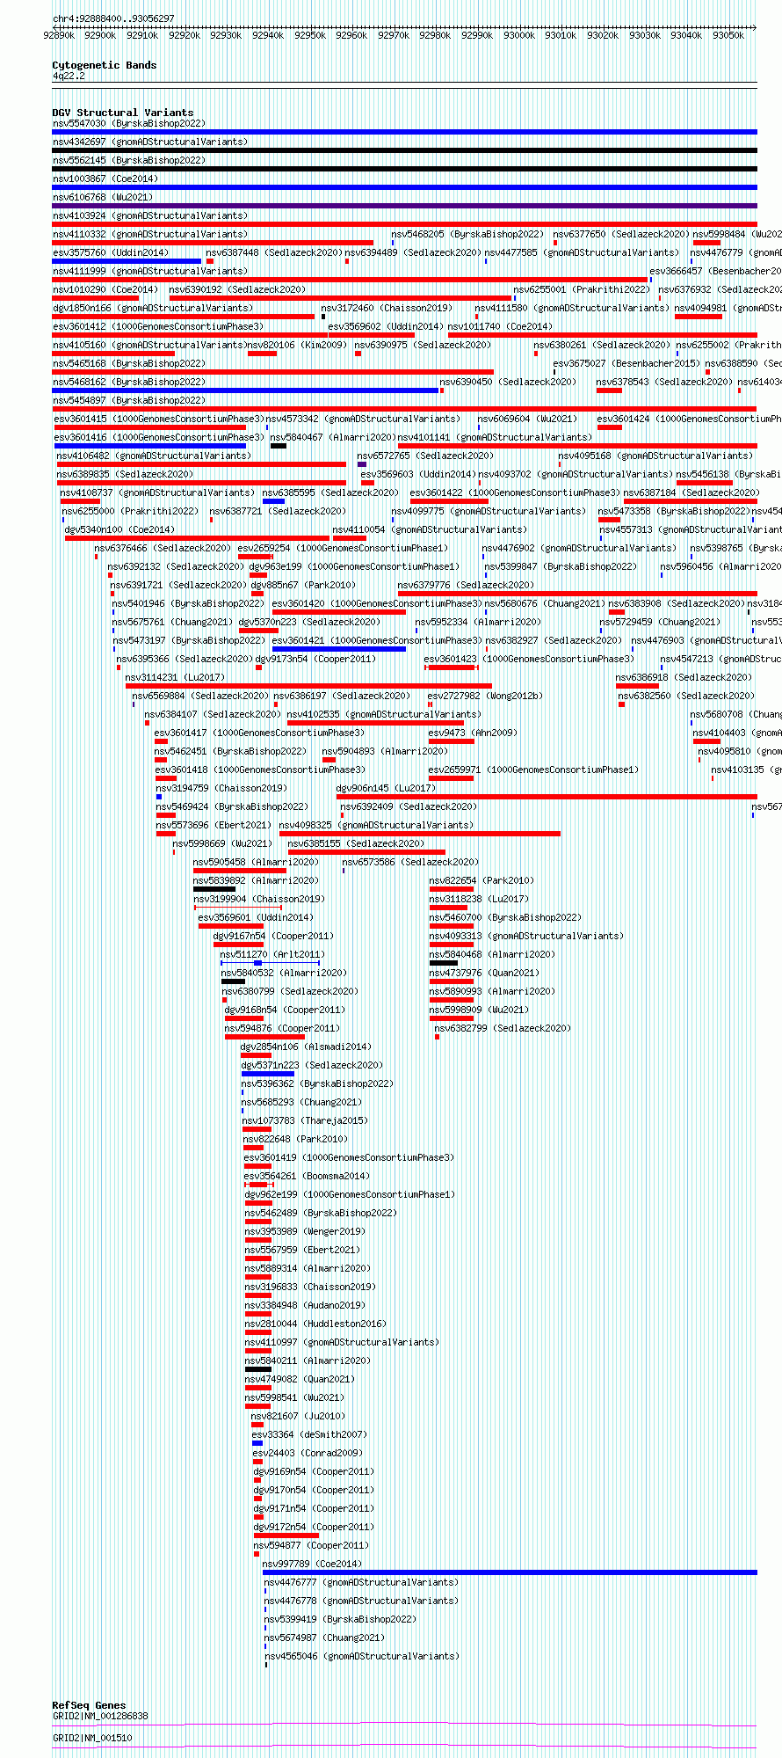Open nsv6255001 (Prakrithi2022) variant

(x=582, y=289)
